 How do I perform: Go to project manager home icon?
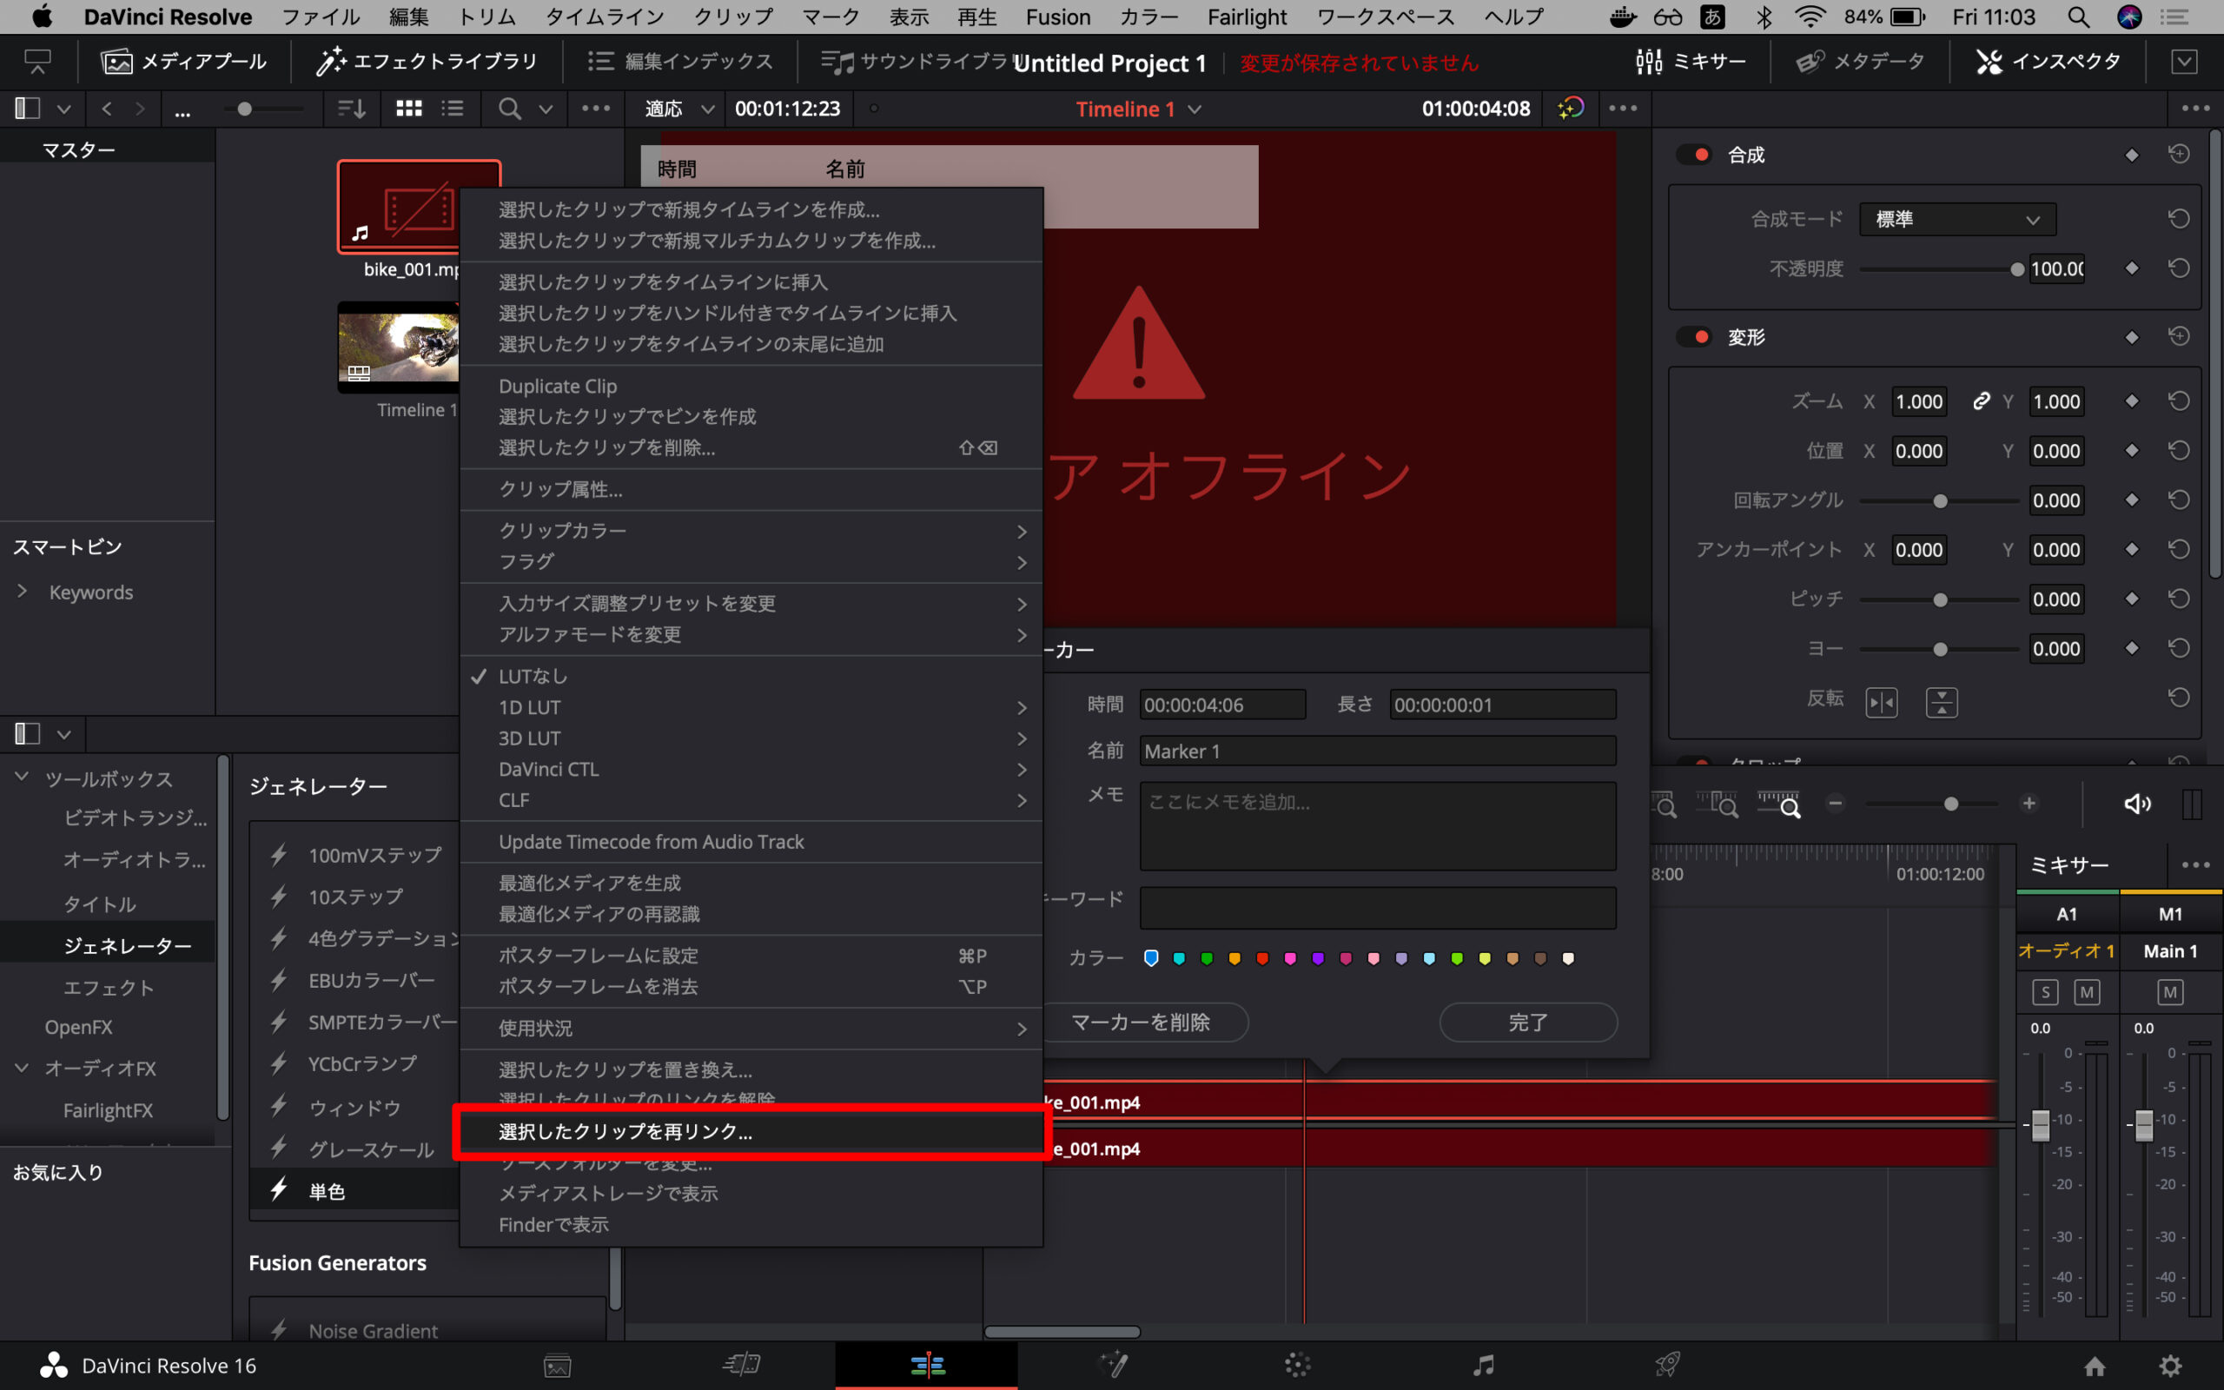coord(2095,1365)
